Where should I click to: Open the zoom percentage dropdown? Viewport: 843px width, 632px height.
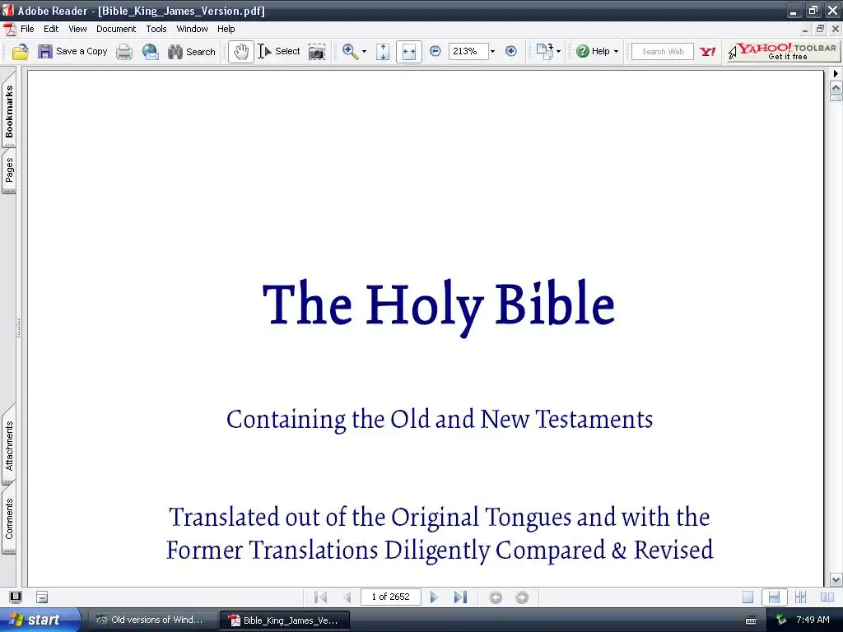(492, 52)
